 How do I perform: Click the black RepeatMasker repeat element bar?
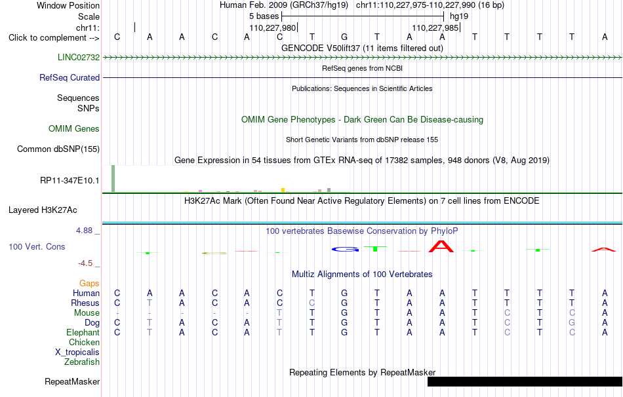pos(525,381)
